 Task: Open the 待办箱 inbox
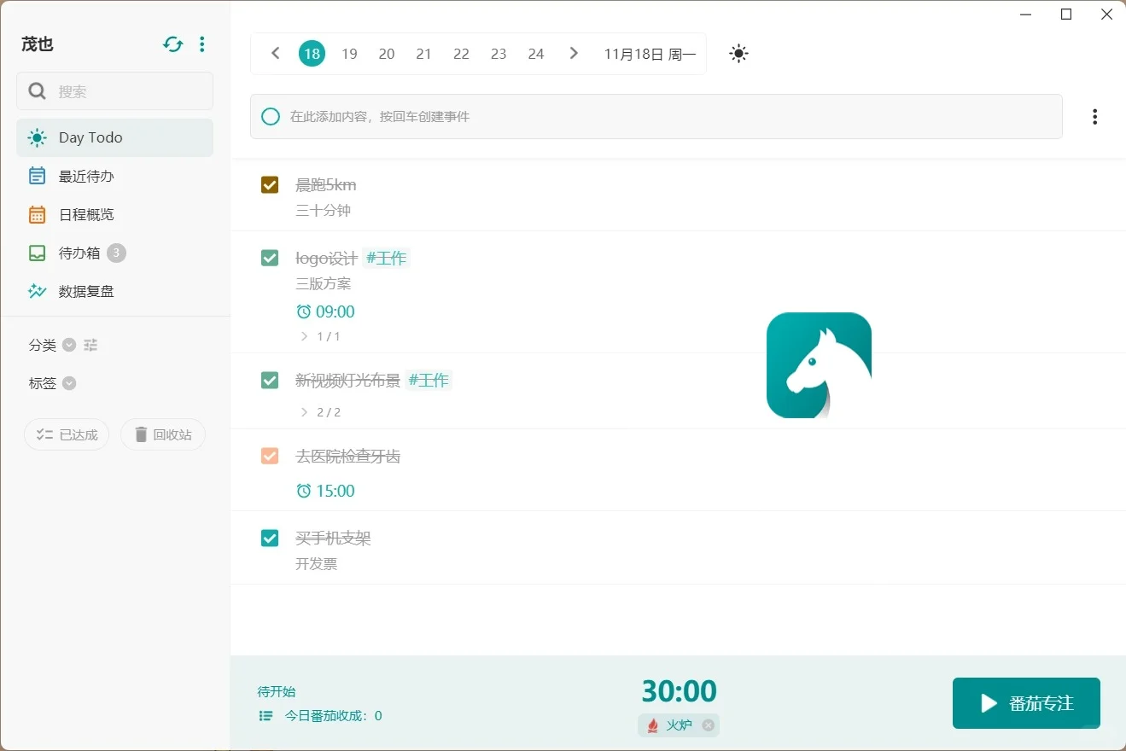click(x=82, y=253)
